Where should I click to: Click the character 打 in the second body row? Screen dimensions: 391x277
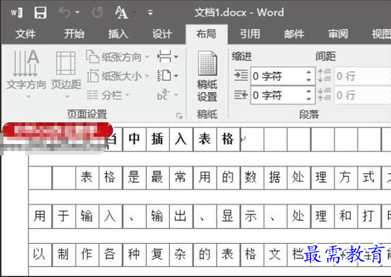368,216
